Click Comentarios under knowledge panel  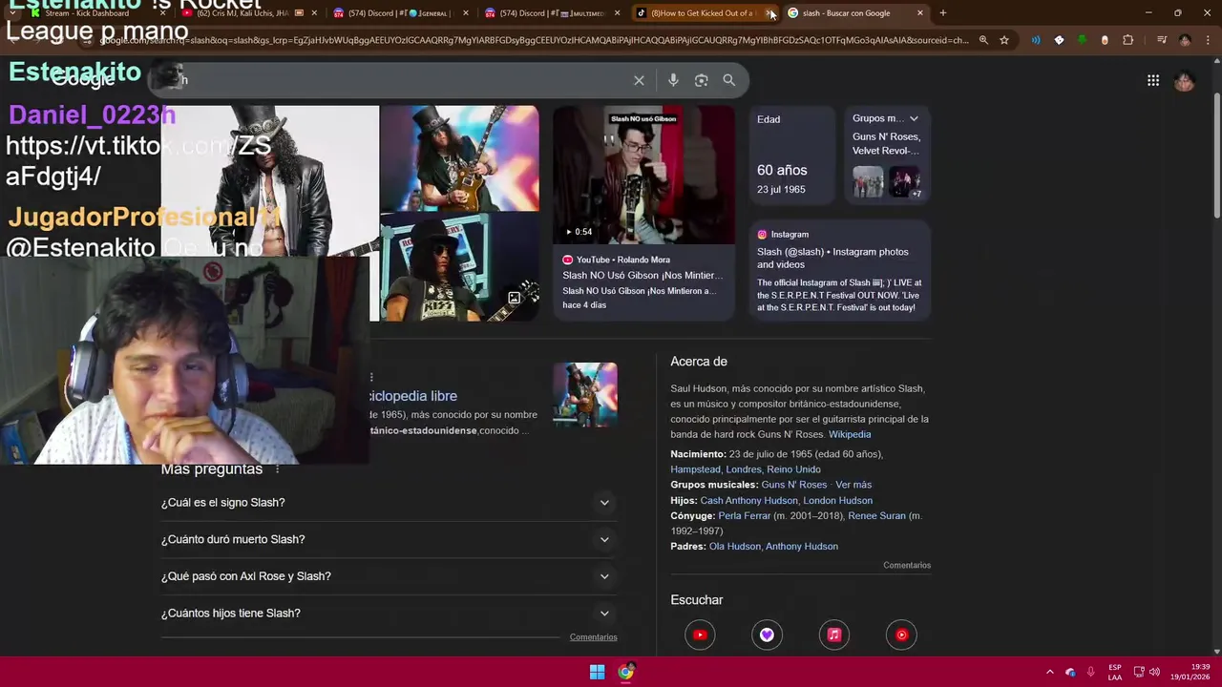[907, 566]
